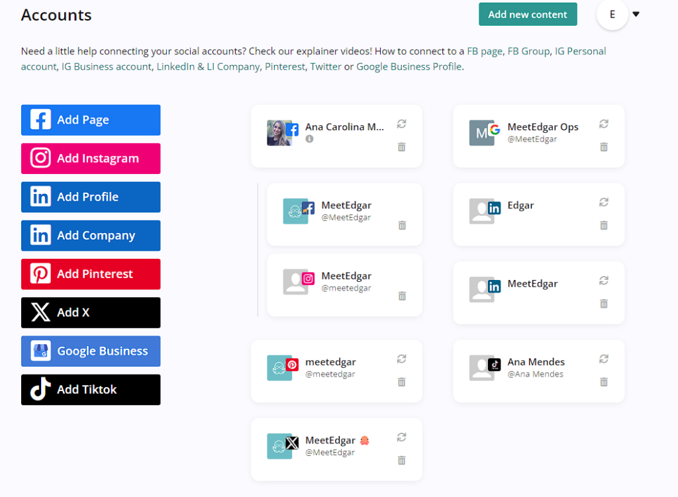Add a Facebook Page

(x=91, y=120)
